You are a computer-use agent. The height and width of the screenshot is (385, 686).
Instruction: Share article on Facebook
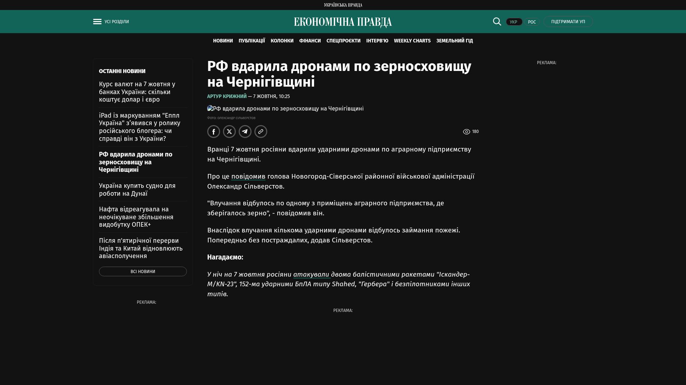coord(214,132)
